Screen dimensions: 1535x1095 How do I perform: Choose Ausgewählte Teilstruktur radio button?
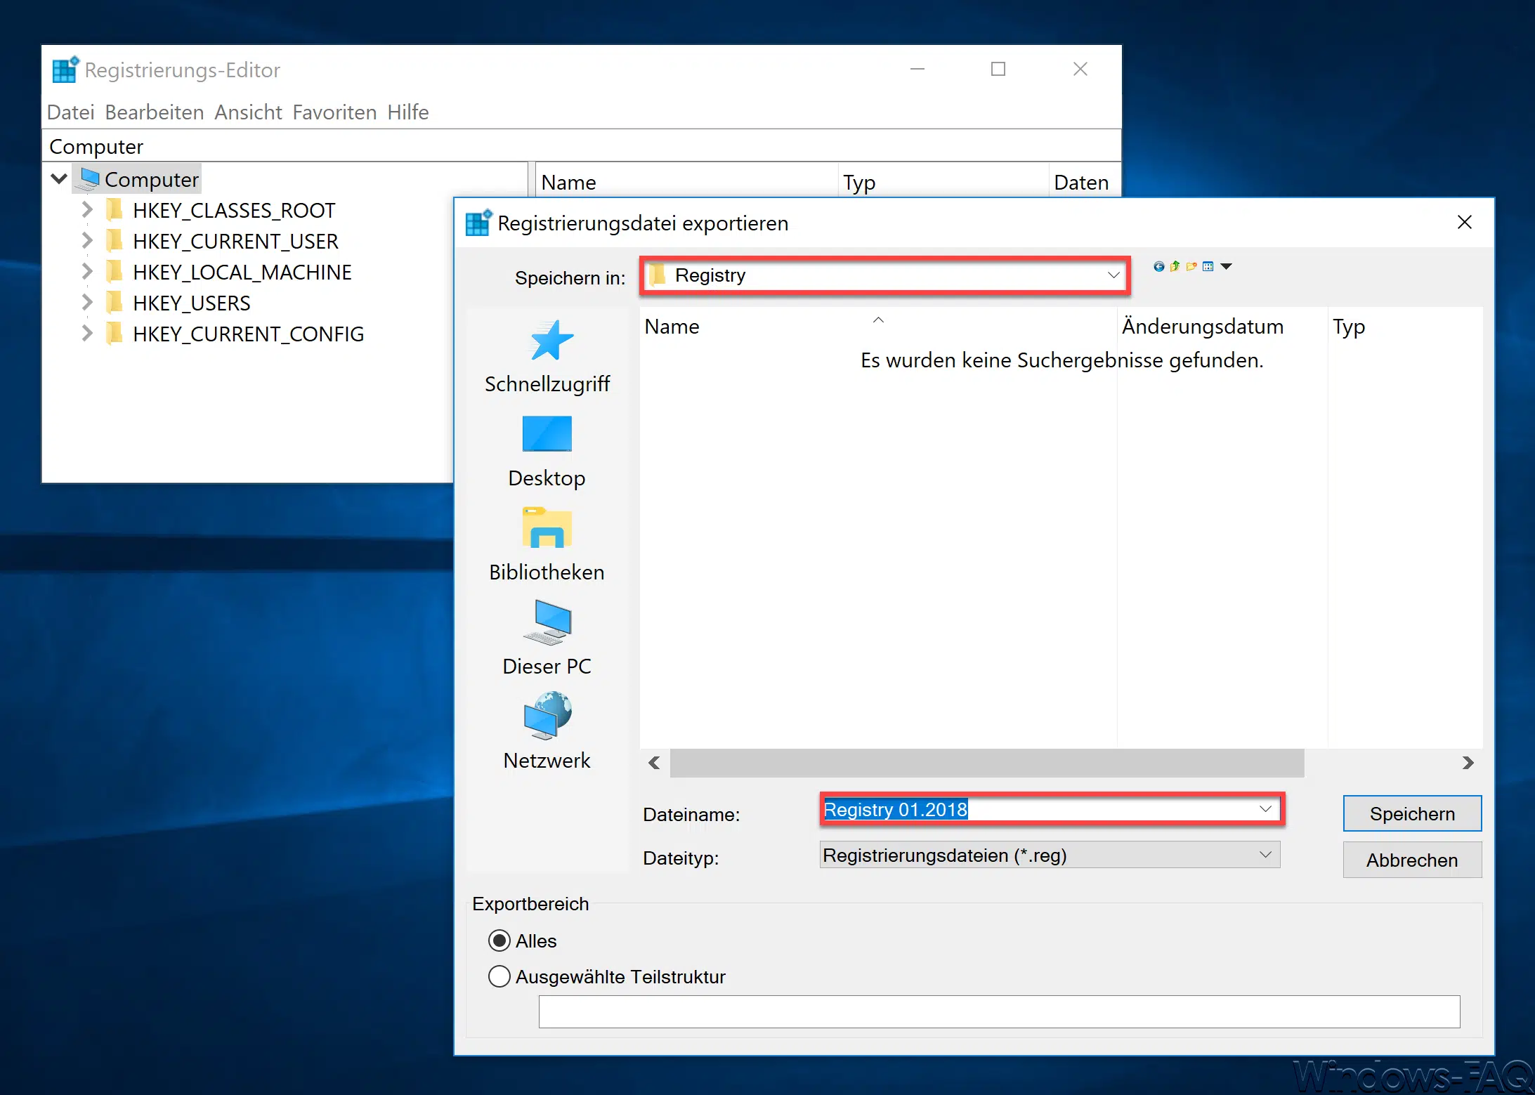[x=499, y=976]
